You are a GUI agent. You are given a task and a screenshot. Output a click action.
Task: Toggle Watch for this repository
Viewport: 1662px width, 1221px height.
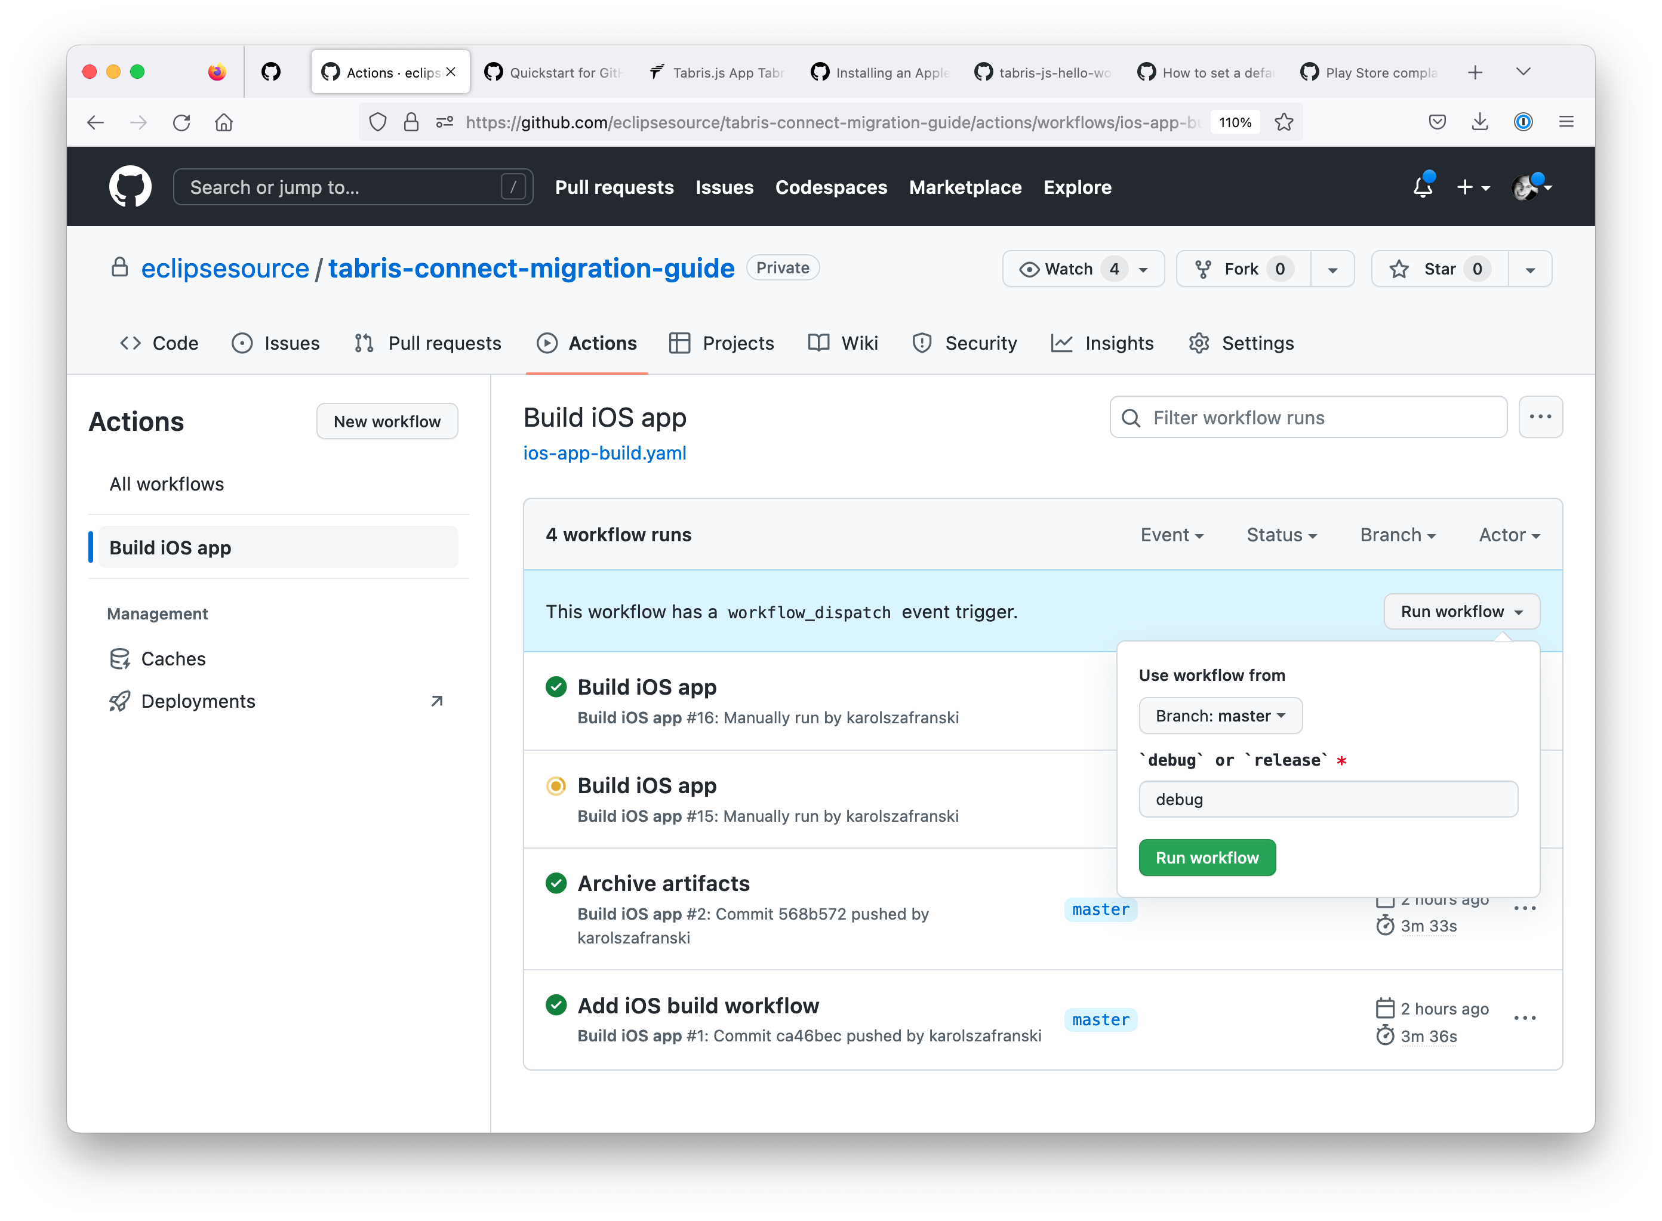tap(1067, 269)
